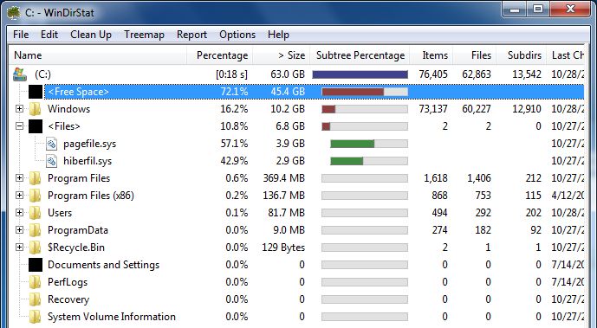Maximize the WinDirStat window
The width and height of the screenshot is (597, 328).
point(537,9)
